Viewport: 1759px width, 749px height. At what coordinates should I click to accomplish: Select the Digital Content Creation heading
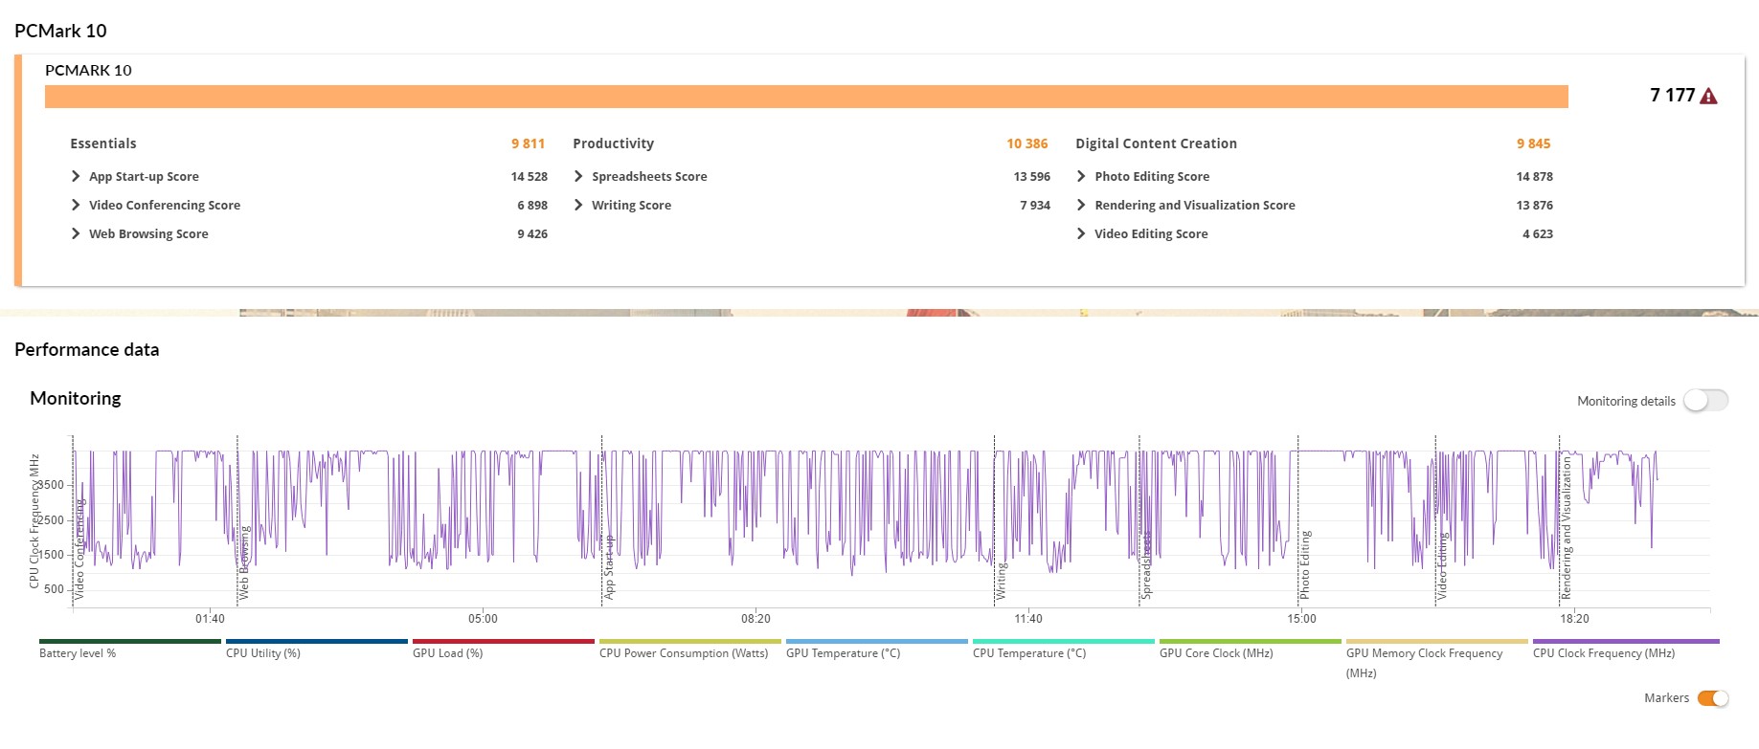coord(1156,143)
